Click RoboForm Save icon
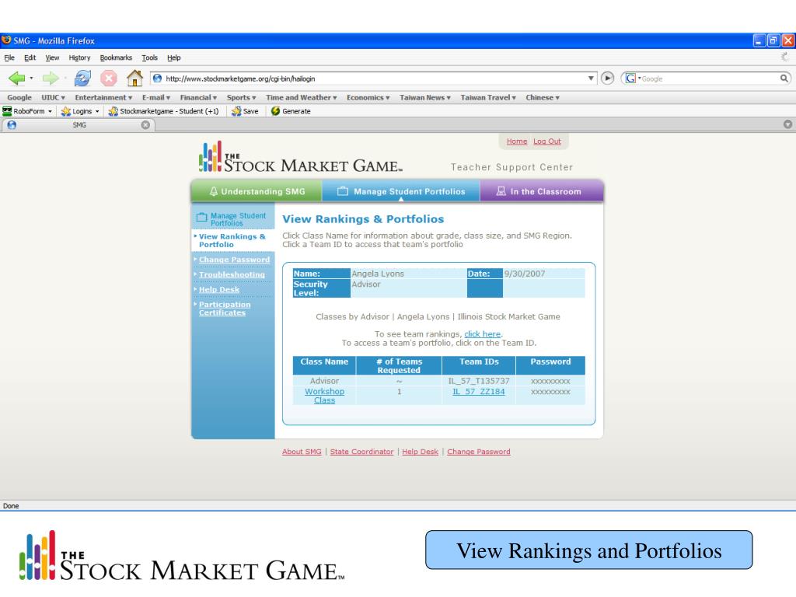 pyautogui.click(x=236, y=111)
